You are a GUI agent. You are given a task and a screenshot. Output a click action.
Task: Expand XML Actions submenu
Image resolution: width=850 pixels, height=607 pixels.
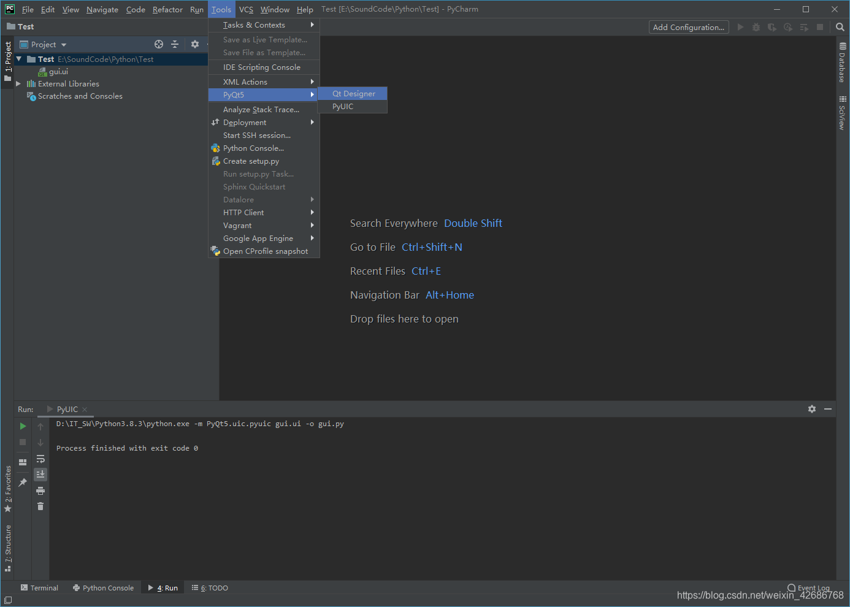[x=264, y=82]
